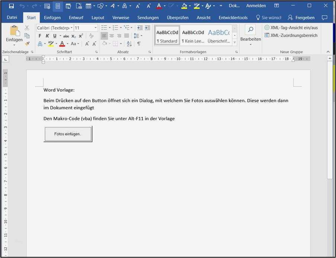Click the text effects A icon in Schriftart
The height and width of the screenshot is (258, 336).
[x=40, y=44]
